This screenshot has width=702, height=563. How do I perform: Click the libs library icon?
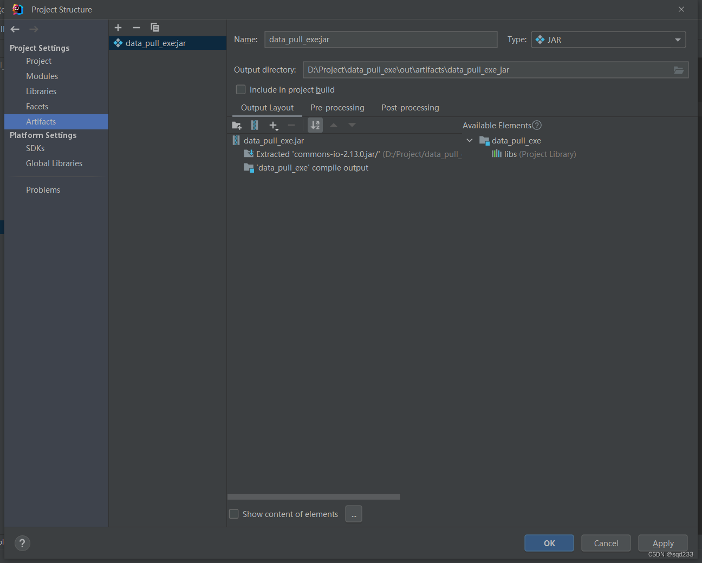point(496,154)
